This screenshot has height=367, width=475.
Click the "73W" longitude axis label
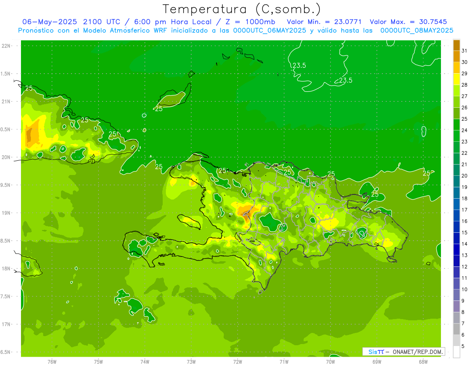(191, 361)
